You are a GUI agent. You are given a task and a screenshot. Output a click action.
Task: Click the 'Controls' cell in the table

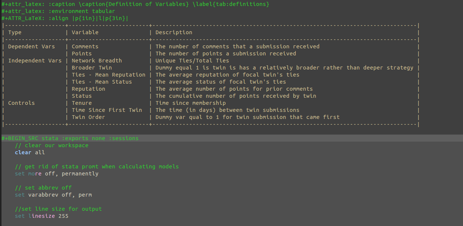tap(21, 103)
